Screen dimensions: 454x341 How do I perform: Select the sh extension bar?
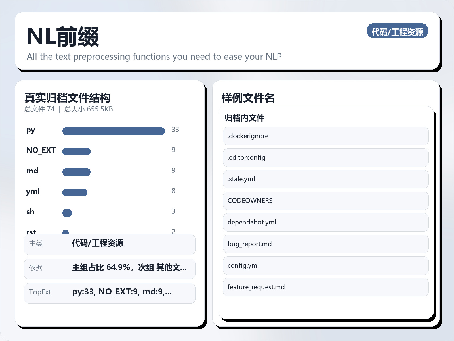click(67, 213)
